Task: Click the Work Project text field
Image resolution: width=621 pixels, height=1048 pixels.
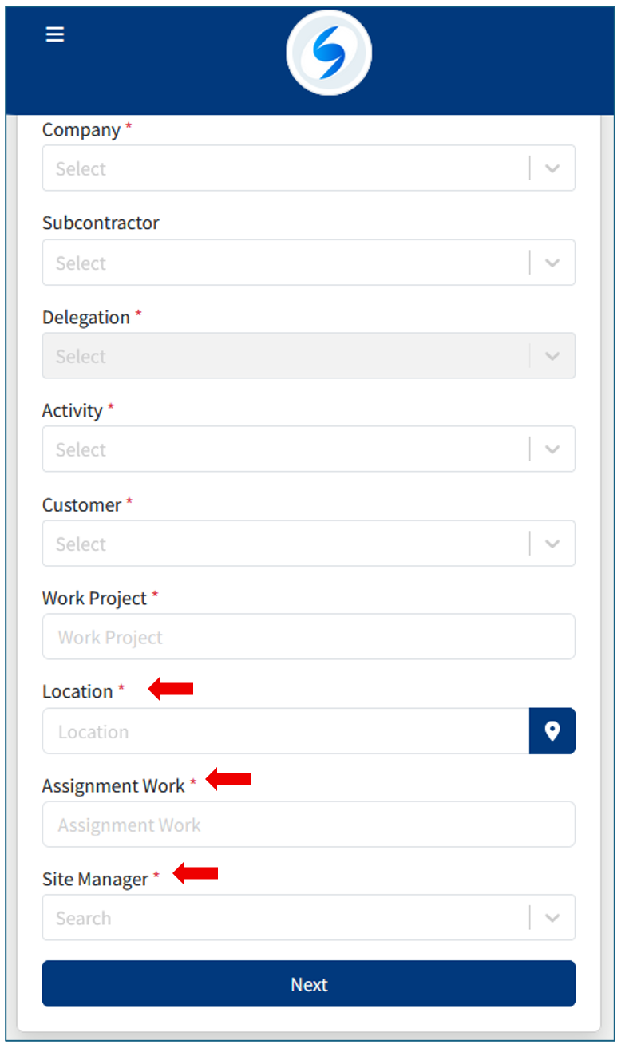Action: click(308, 637)
